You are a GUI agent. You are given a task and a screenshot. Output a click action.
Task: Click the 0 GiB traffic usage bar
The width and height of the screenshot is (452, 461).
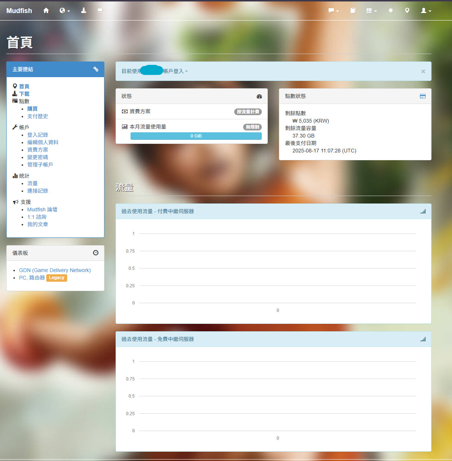coord(196,136)
